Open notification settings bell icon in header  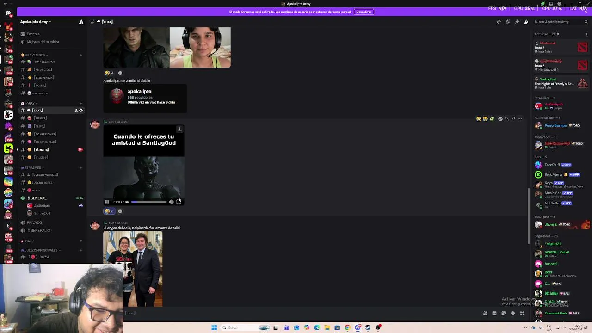pos(507,22)
